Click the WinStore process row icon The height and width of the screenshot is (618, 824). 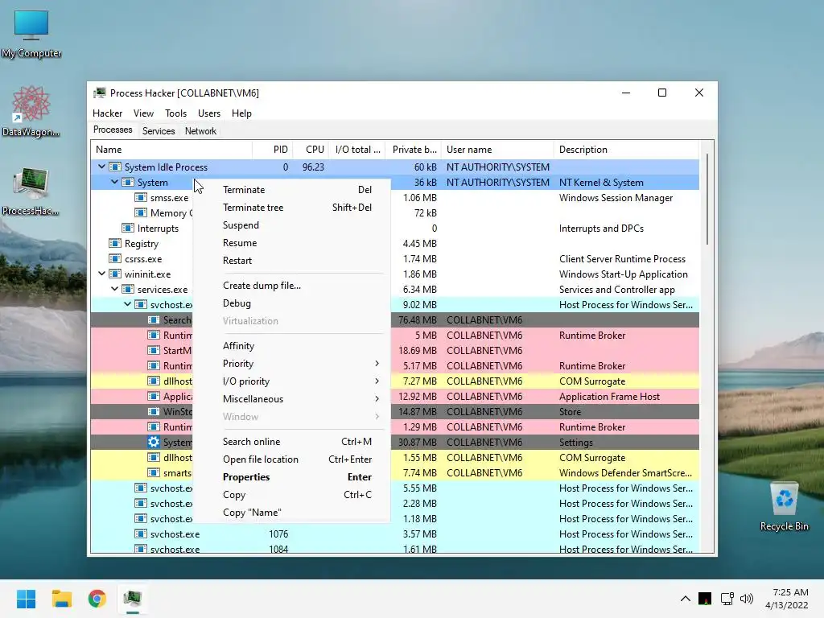(x=154, y=411)
